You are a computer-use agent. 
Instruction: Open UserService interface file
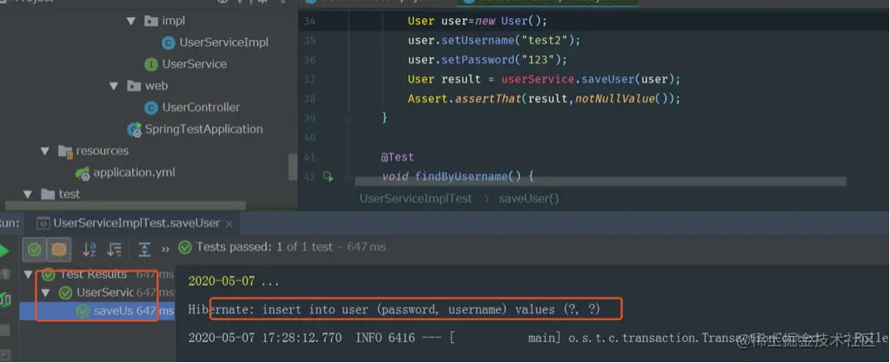pyautogui.click(x=195, y=64)
